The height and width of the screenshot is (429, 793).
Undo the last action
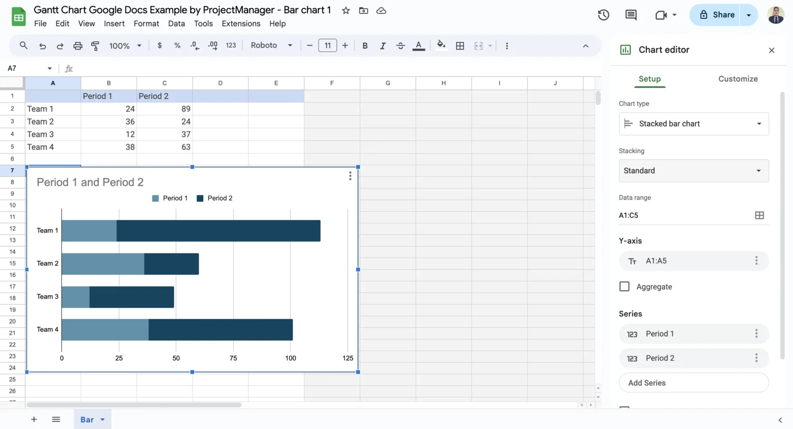tap(43, 46)
